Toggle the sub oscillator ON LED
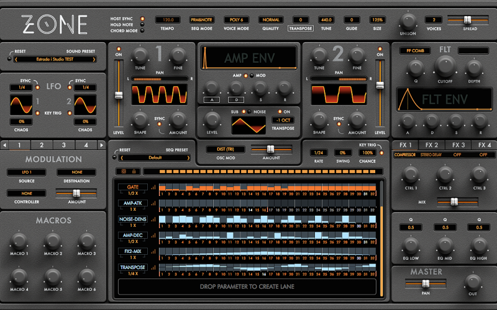The width and height of the screenshot is (497, 310). coord(280,112)
